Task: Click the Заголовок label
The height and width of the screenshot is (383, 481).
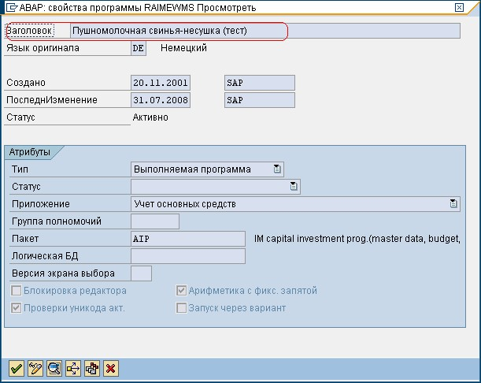Action: (x=29, y=31)
